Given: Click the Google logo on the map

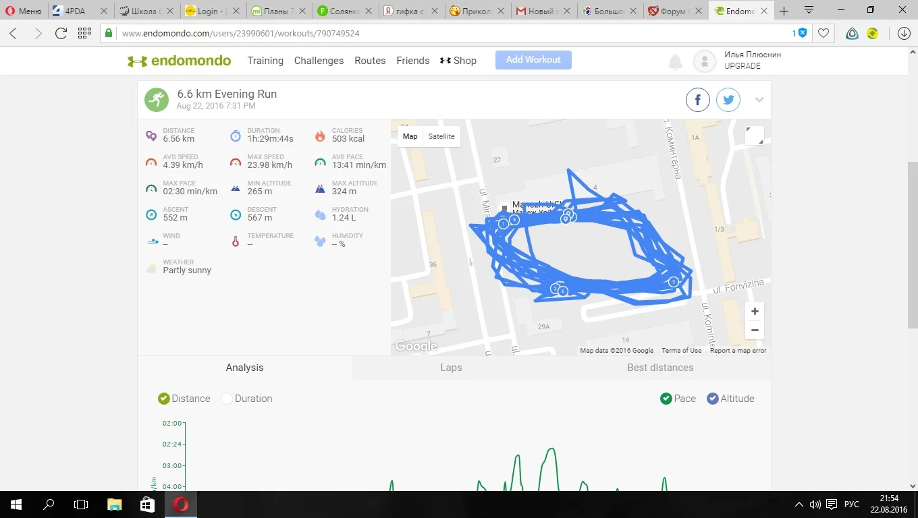Looking at the screenshot, I should click(416, 347).
